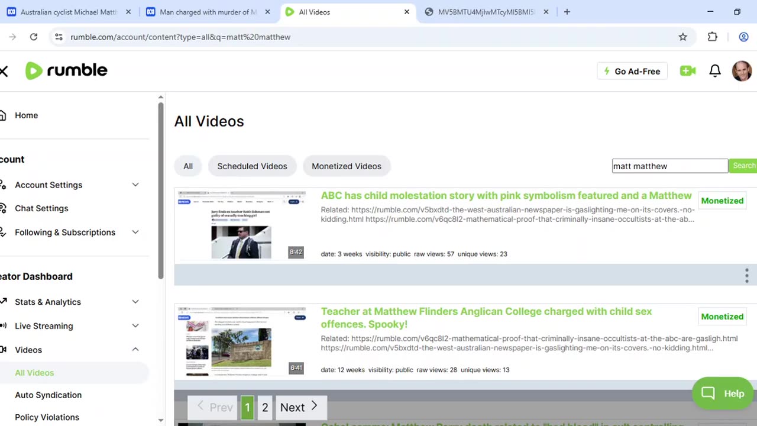
Task: Bookmark this page with star icon
Action: (x=682, y=37)
